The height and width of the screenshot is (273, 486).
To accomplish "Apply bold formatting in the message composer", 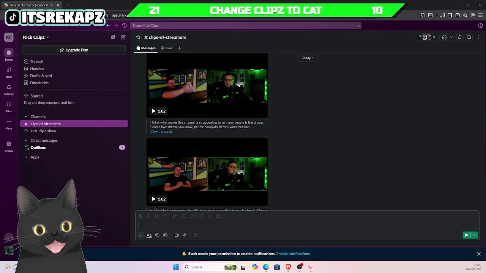I will [140, 216].
